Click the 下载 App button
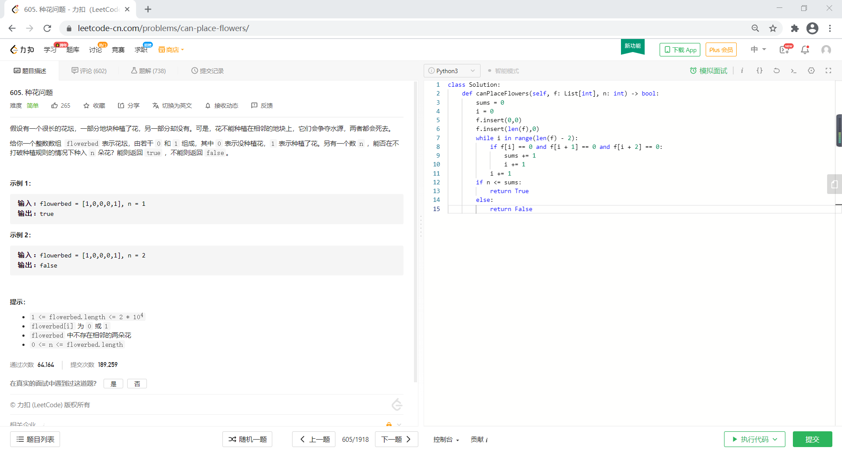This screenshot has height=451, width=842. [680, 49]
